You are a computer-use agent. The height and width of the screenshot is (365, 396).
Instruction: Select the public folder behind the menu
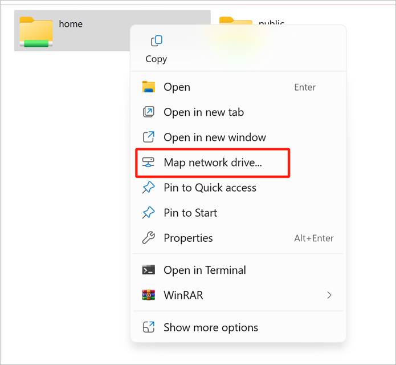pyautogui.click(x=235, y=22)
